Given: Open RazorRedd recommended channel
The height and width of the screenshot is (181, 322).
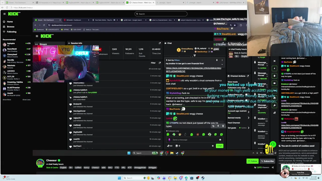Looking at the screenshot, I should click(x=16, y=50).
